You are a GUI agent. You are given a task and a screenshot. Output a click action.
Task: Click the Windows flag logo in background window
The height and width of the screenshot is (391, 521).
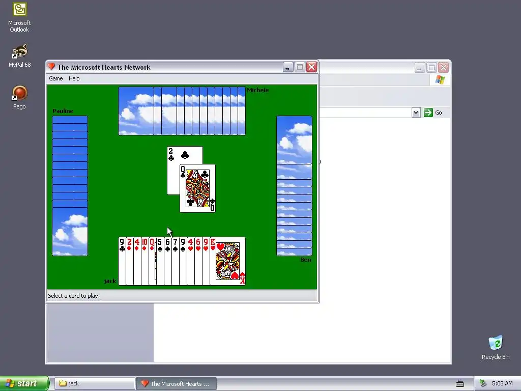[440, 80]
